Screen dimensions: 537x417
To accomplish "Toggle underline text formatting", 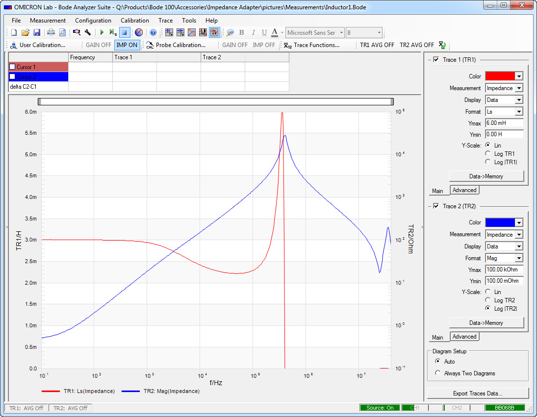I will [264, 32].
